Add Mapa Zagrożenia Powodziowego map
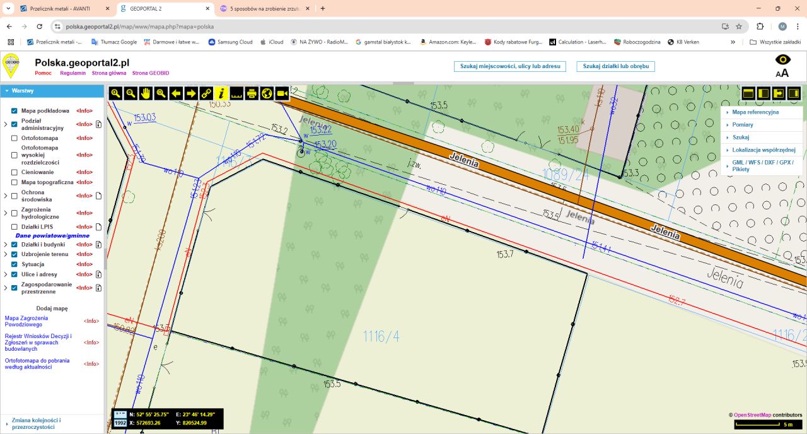This screenshot has height=434, width=807. [x=26, y=321]
